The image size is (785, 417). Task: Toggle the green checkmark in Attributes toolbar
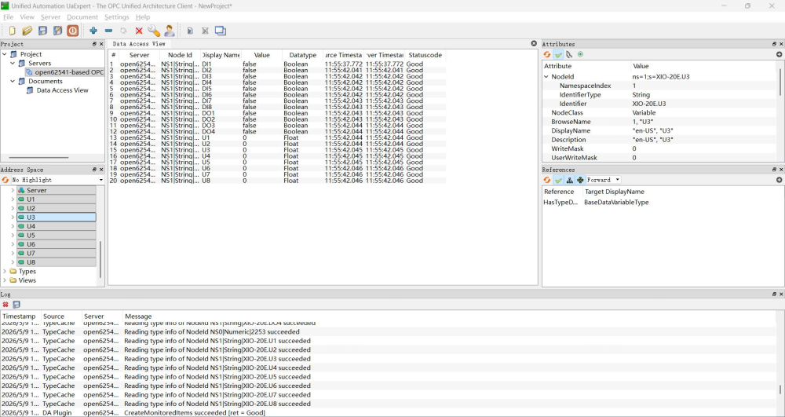559,54
